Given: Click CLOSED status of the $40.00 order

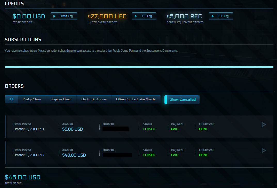Looking at the screenshot, I should pos(149,155).
